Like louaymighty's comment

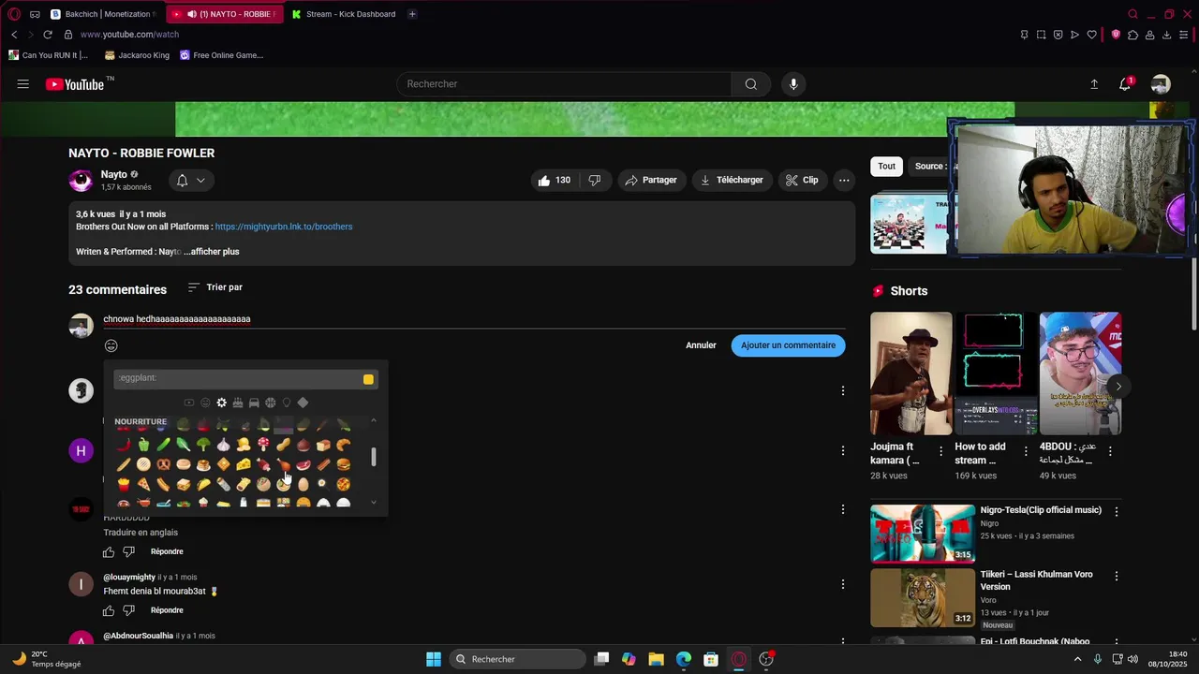tap(109, 610)
